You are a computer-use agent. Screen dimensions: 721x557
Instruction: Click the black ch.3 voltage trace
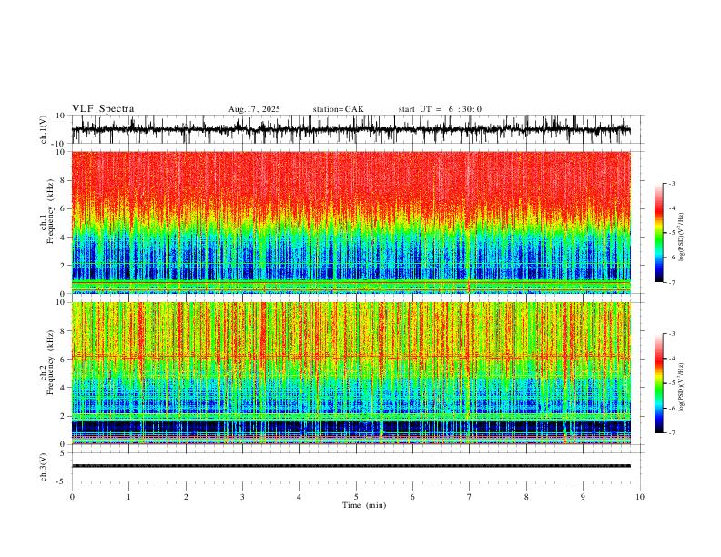[x=351, y=466]
